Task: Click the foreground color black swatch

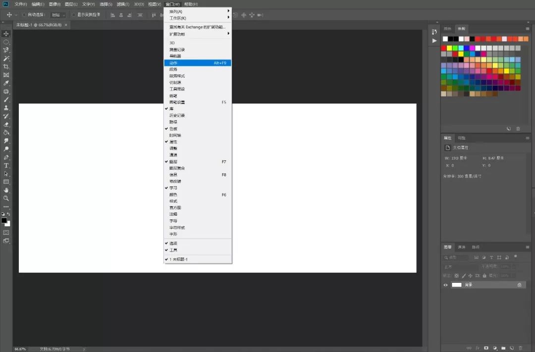Action: click(x=4, y=221)
